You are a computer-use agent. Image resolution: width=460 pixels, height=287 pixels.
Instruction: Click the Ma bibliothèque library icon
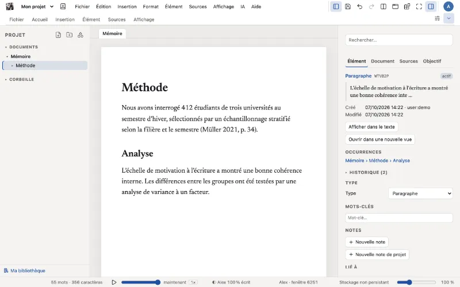click(x=6, y=270)
